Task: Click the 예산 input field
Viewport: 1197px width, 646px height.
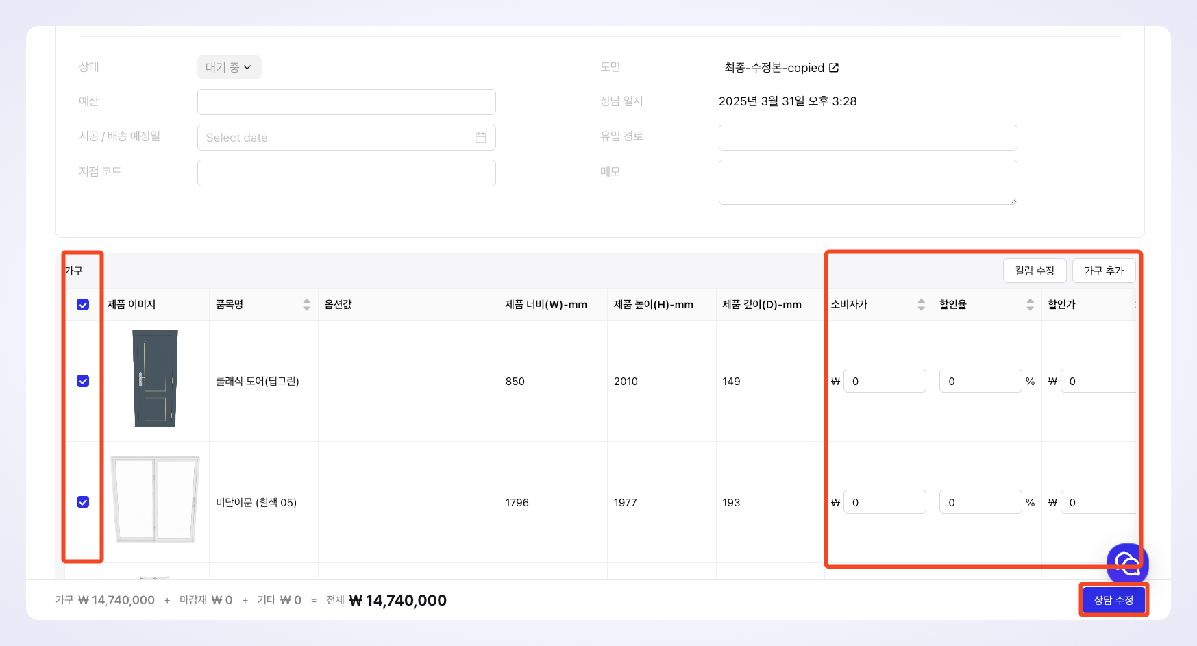Action: click(346, 102)
